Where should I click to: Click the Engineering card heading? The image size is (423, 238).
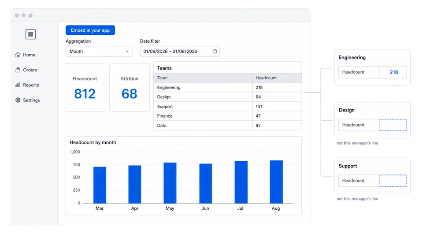tap(352, 57)
